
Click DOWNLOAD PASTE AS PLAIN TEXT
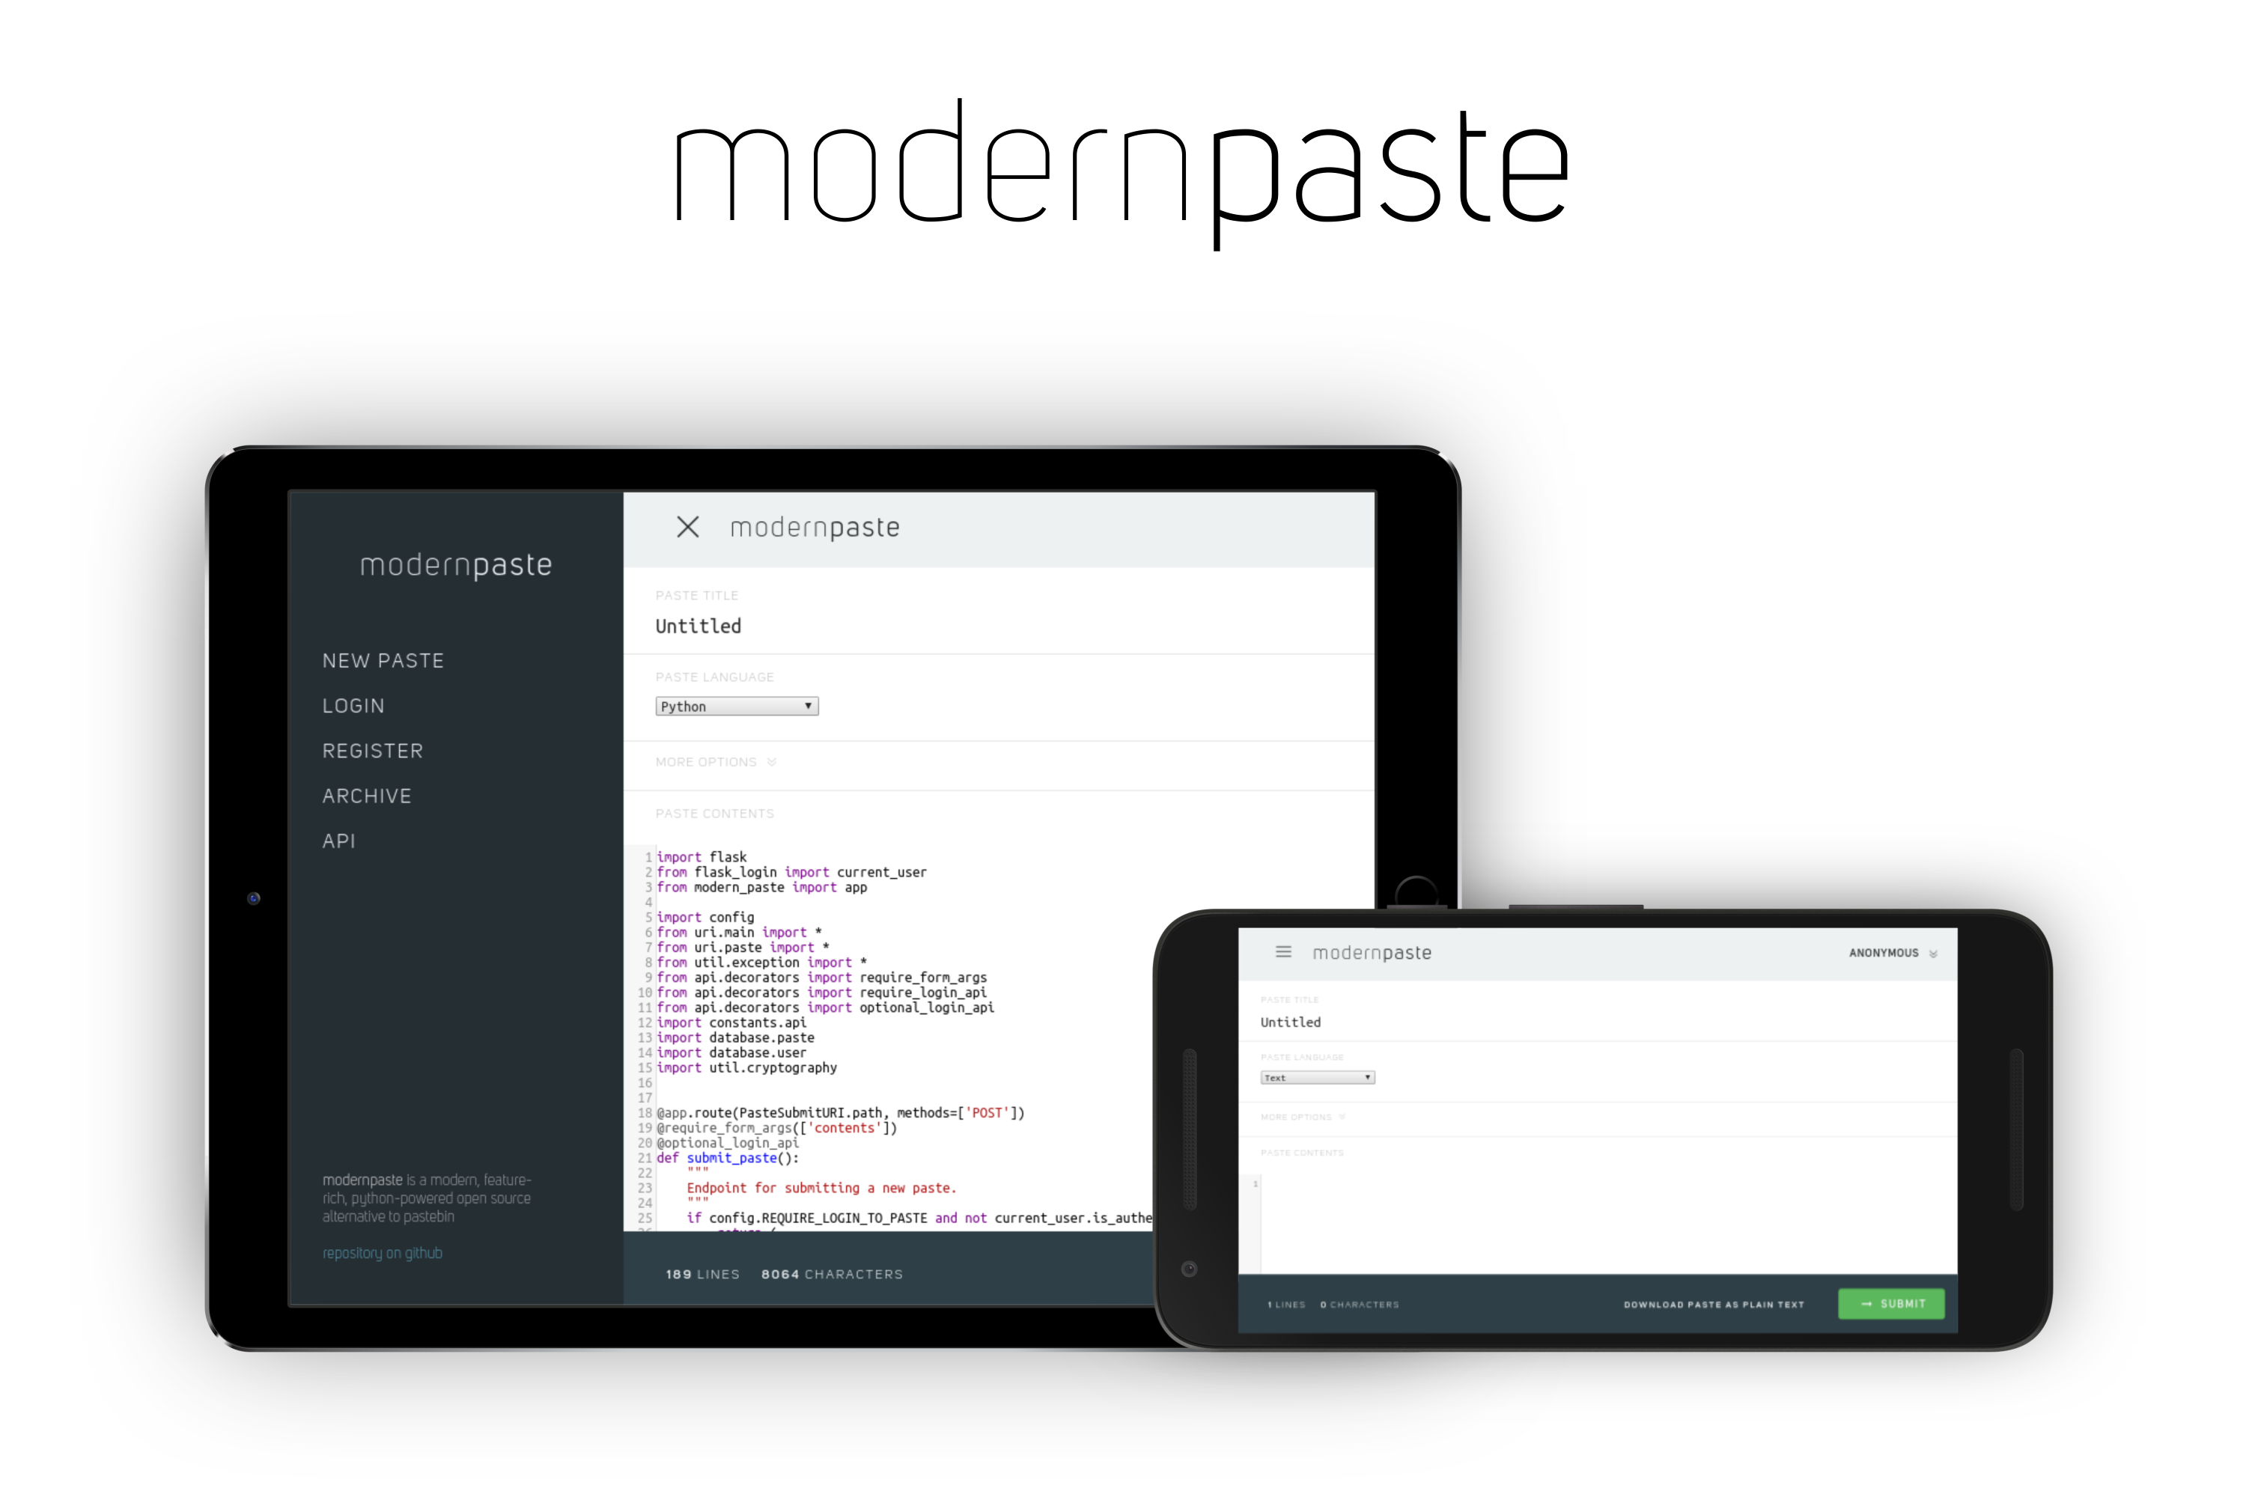tap(1713, 1304)
